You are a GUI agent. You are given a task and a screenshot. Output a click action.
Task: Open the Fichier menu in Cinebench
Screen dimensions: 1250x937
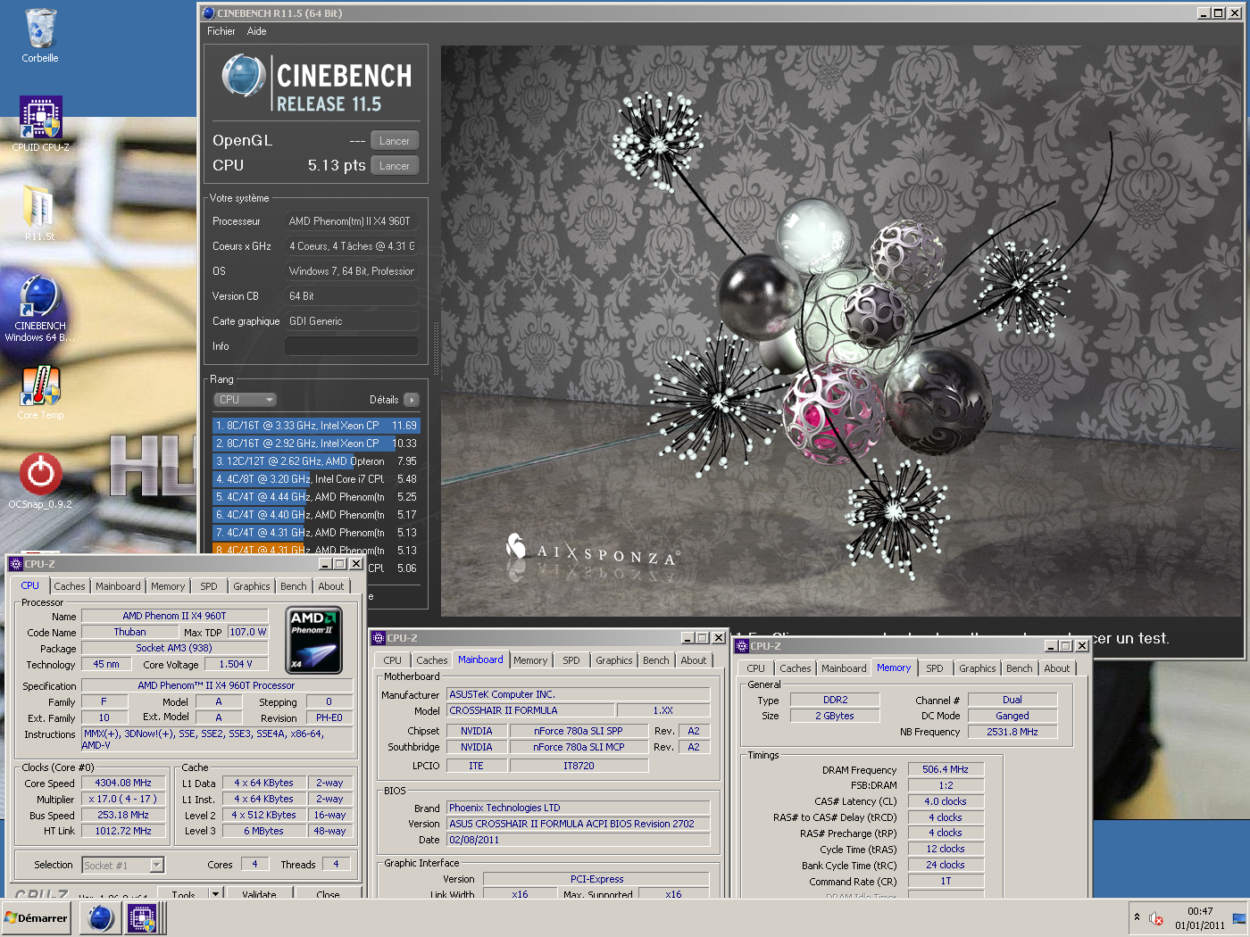pyautogui.click(x=221, y=31)
